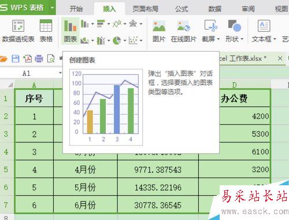
Task: Click the 截屏 screenshot tool
Action: click(x=210, y=31)
